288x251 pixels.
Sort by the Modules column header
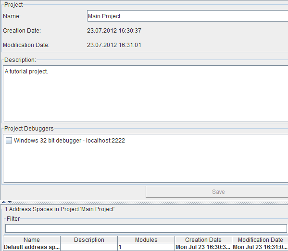(146, 239)
